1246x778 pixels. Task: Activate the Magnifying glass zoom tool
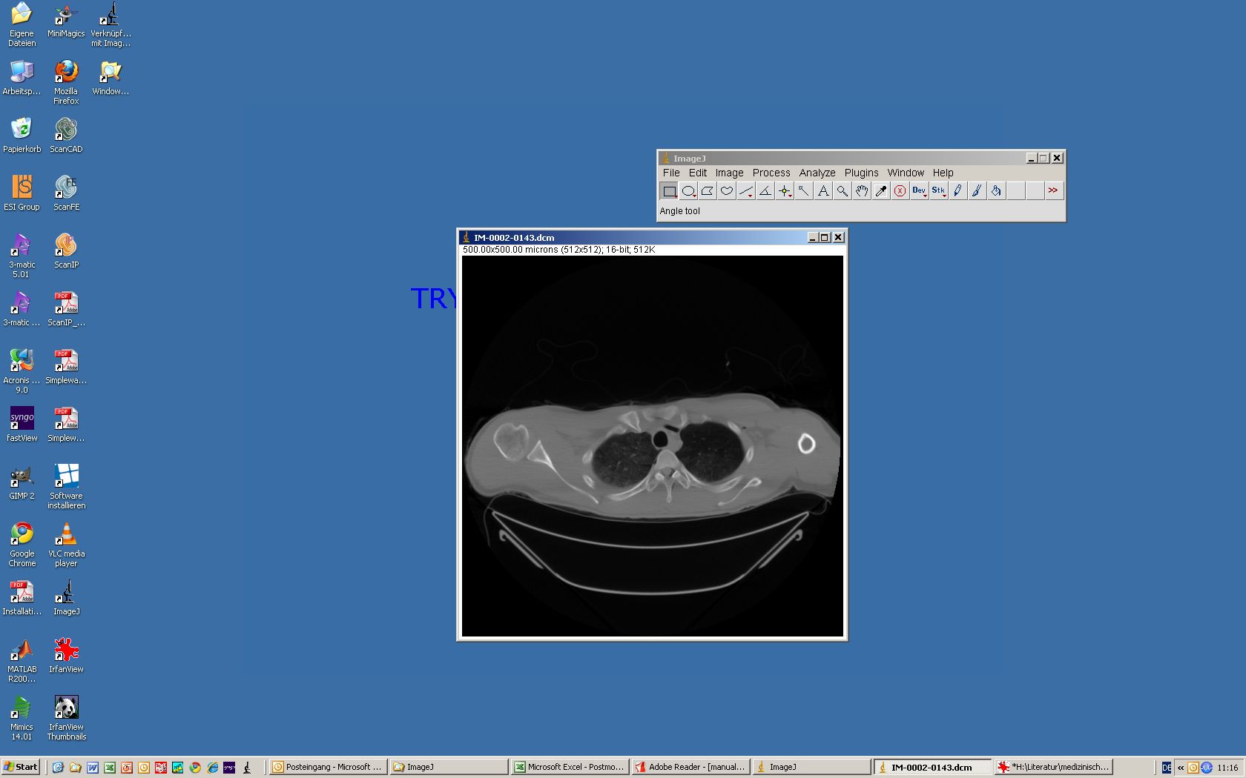pos(843,191)
